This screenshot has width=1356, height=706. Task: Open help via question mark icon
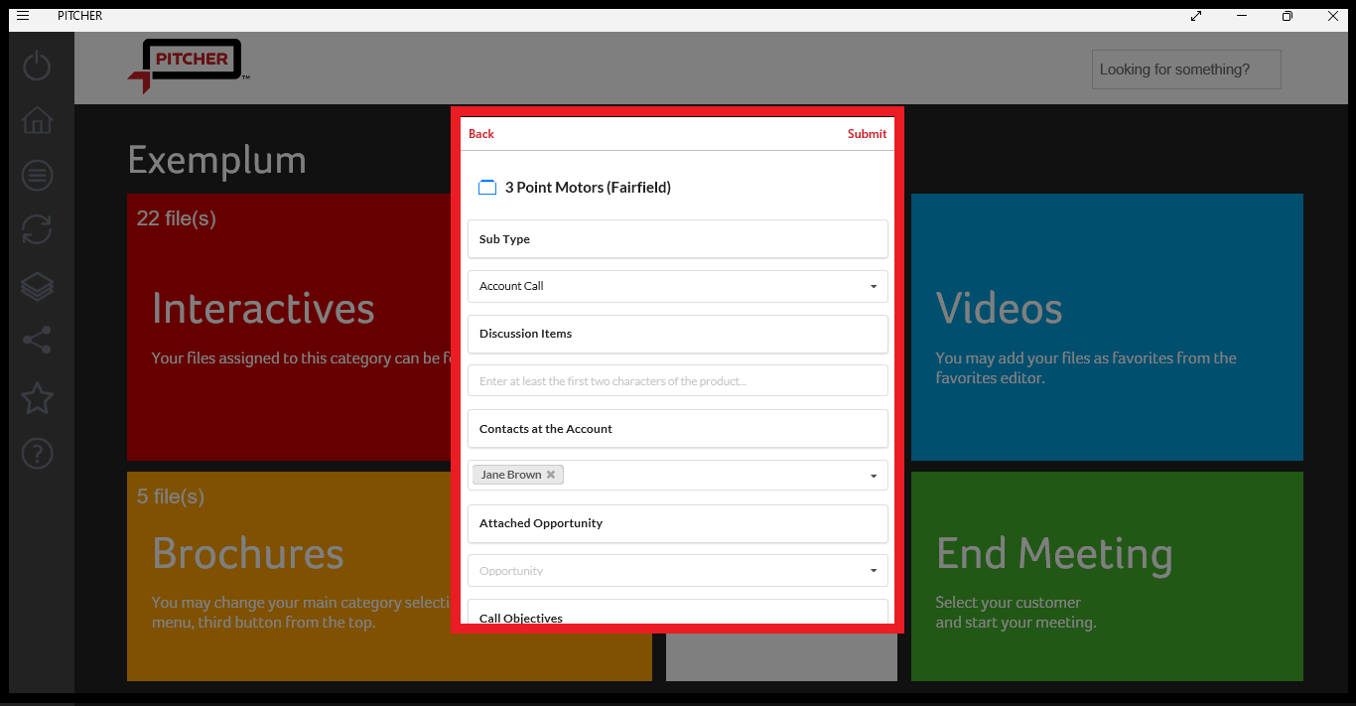coord(37,454)
